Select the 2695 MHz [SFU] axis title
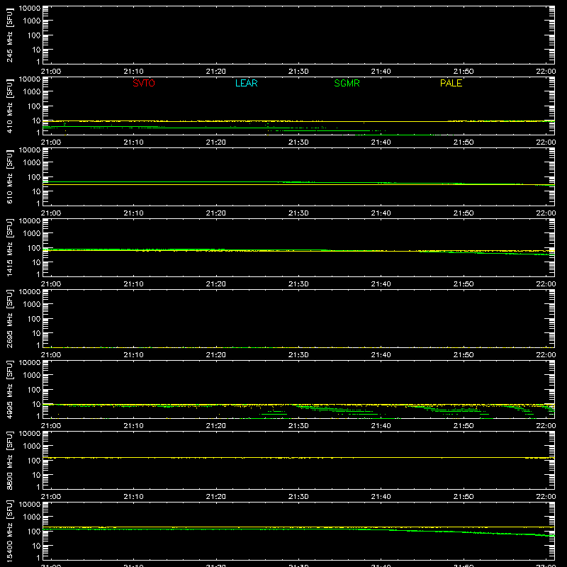 click(x=9, y=318)
